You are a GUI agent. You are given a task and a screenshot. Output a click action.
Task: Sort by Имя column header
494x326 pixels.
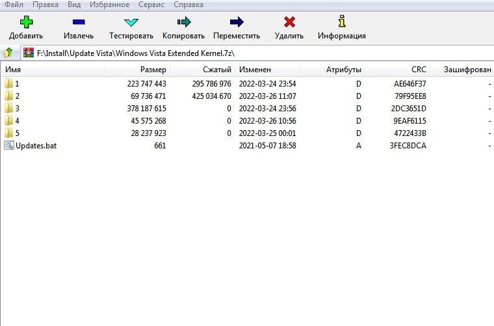click(53, 70)
